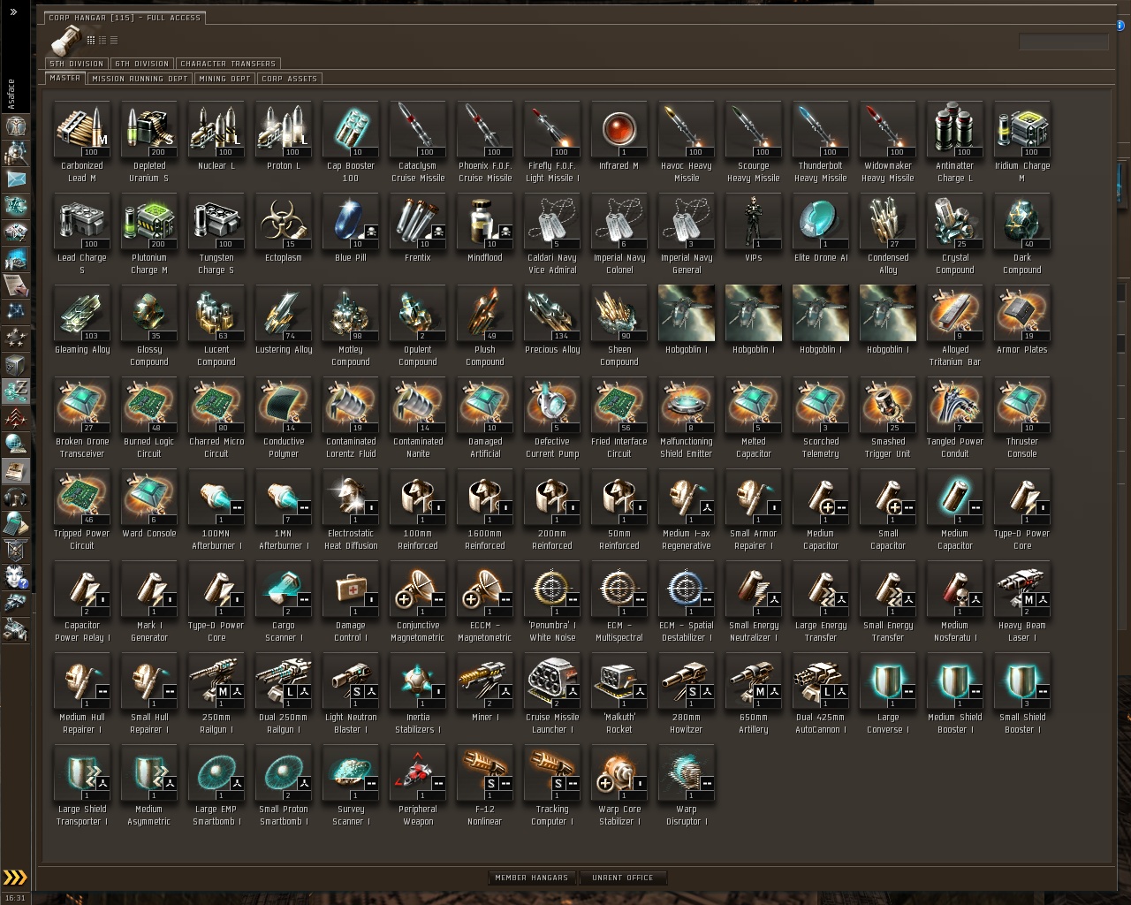The image size is (1131, 905).
Task: Click the Unrent Office button
Action: click(x=623, y=878)
